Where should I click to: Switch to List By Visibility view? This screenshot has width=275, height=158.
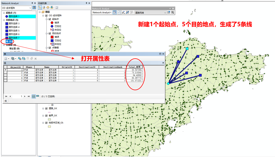pos(48,8)
